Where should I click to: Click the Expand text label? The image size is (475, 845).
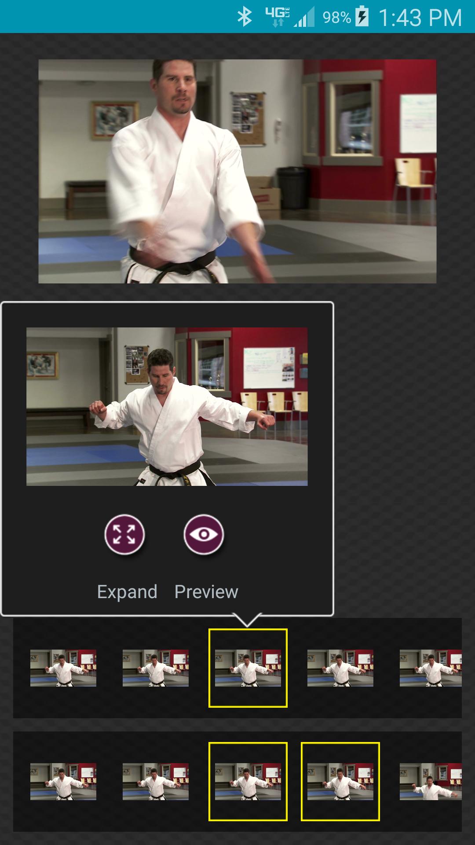click(127, 591)
